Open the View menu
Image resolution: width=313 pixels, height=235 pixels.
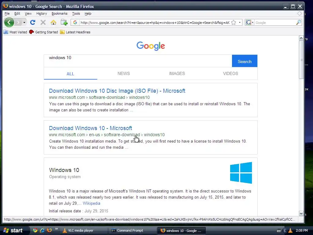point(28,13)
